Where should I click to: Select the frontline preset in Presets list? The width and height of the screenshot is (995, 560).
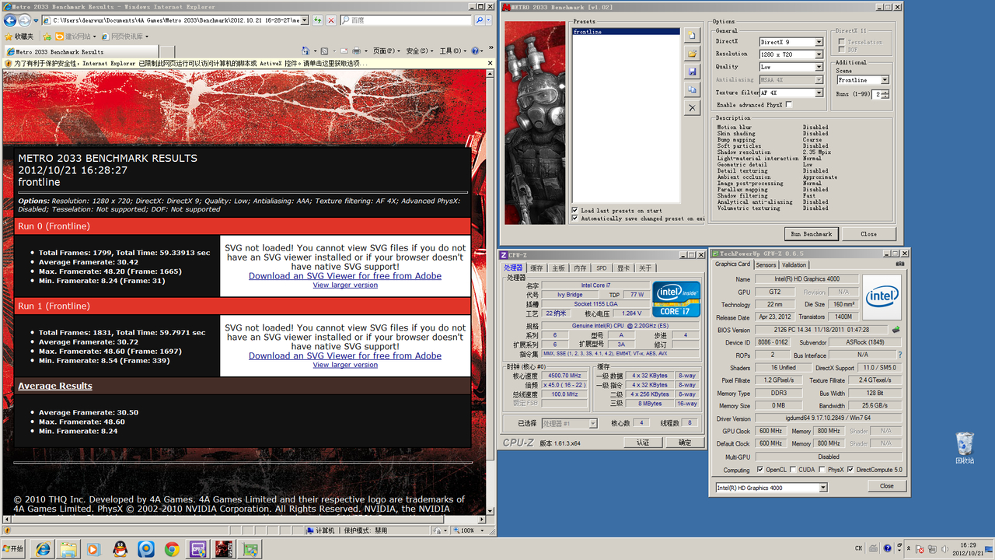tap(626, 32)
